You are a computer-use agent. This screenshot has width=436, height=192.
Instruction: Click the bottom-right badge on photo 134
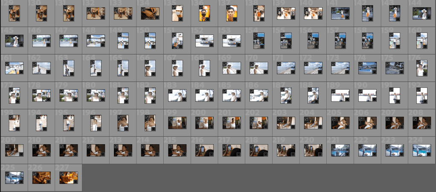(157, 18)
